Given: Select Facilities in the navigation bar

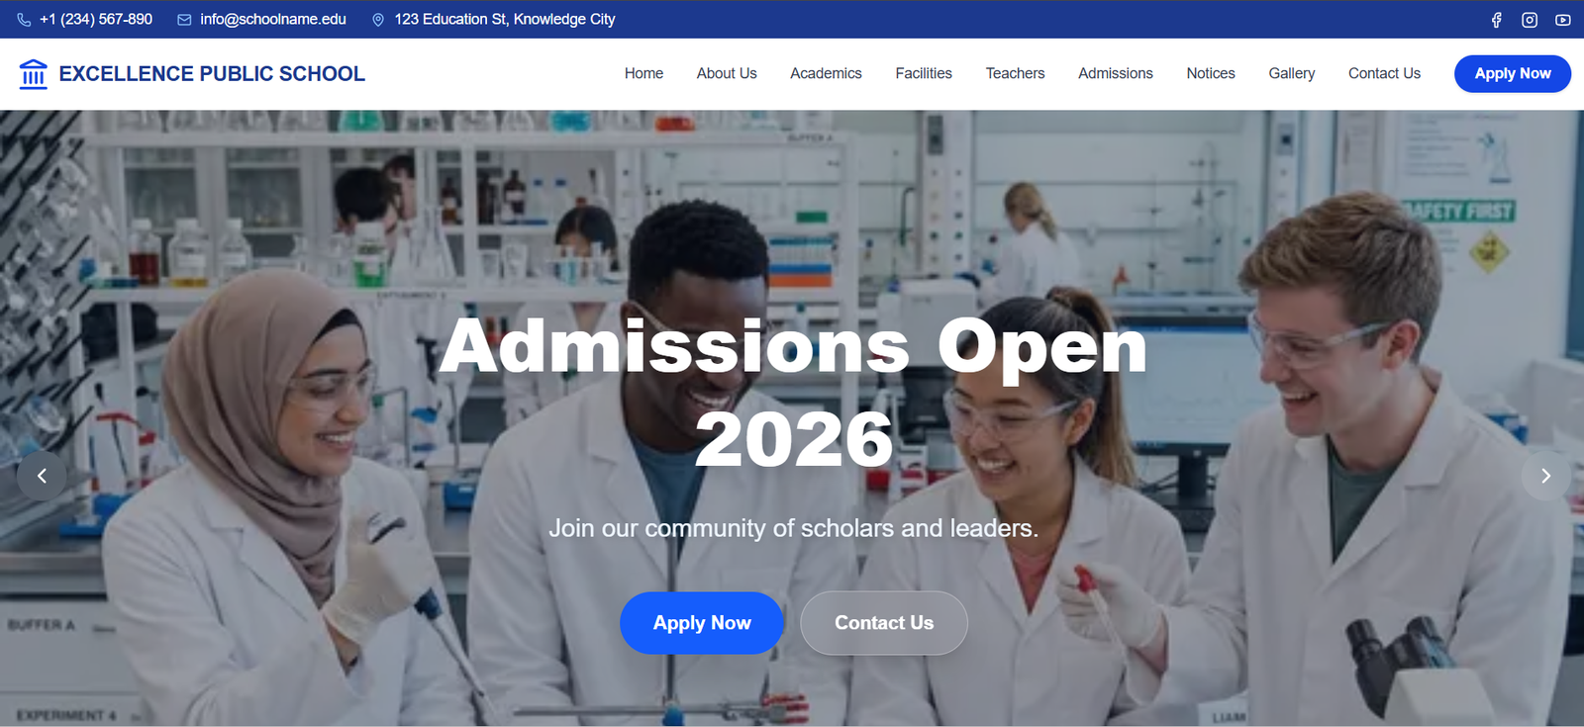Looking at the screenshot, I should pos(924,73).
